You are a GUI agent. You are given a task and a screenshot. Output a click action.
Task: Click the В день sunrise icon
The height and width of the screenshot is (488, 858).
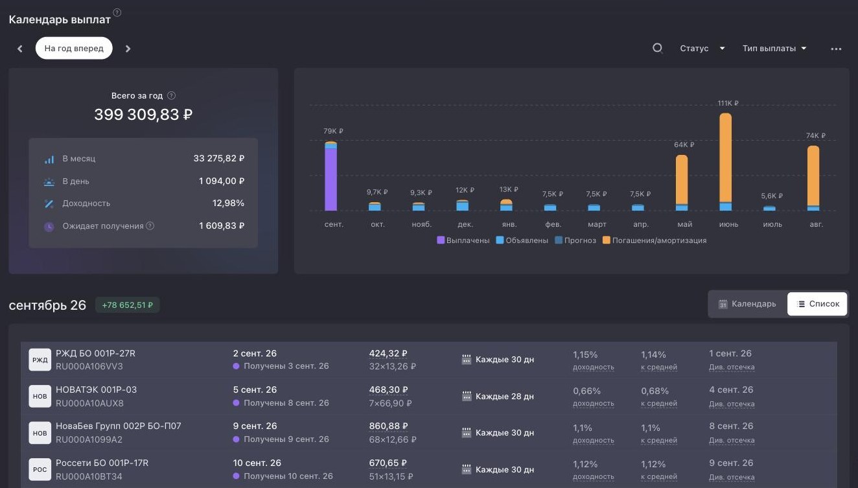pos(49,181)
